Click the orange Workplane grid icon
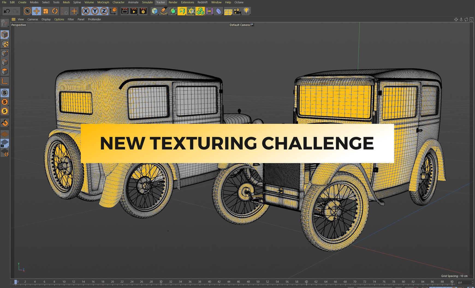 5,134
